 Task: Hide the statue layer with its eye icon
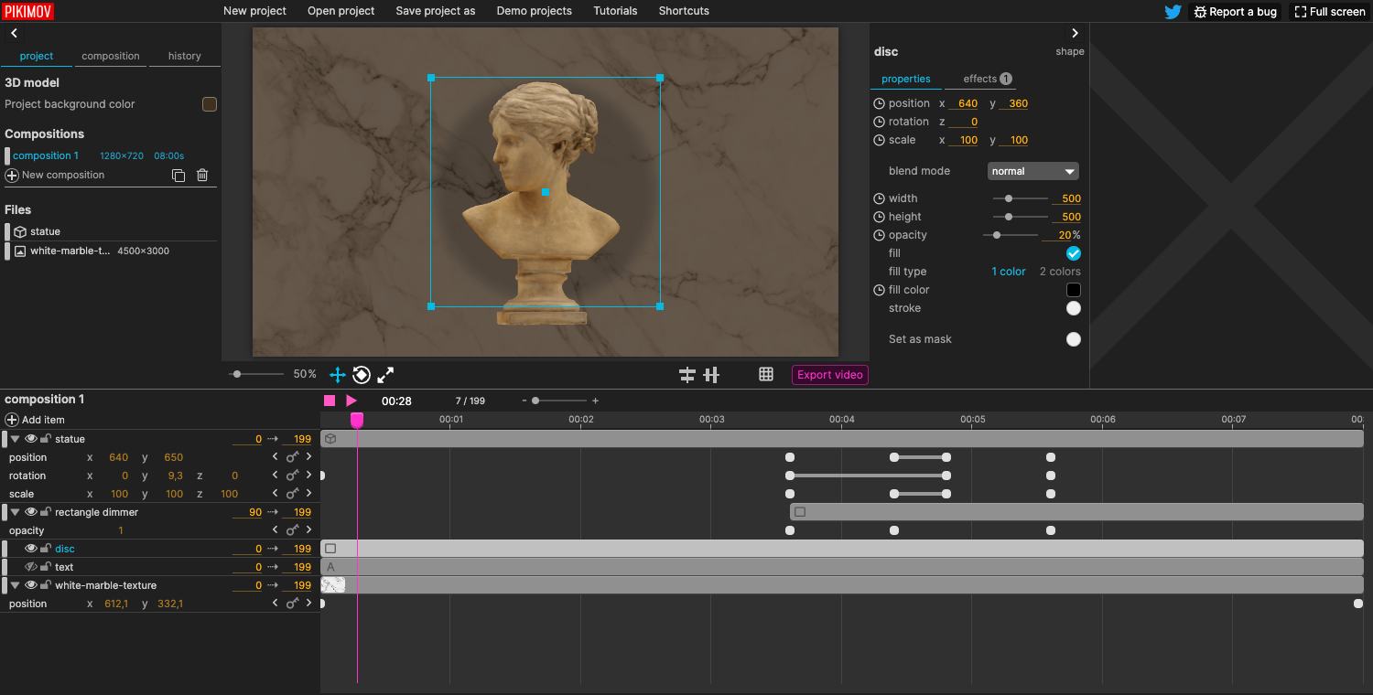pos(30,439)
